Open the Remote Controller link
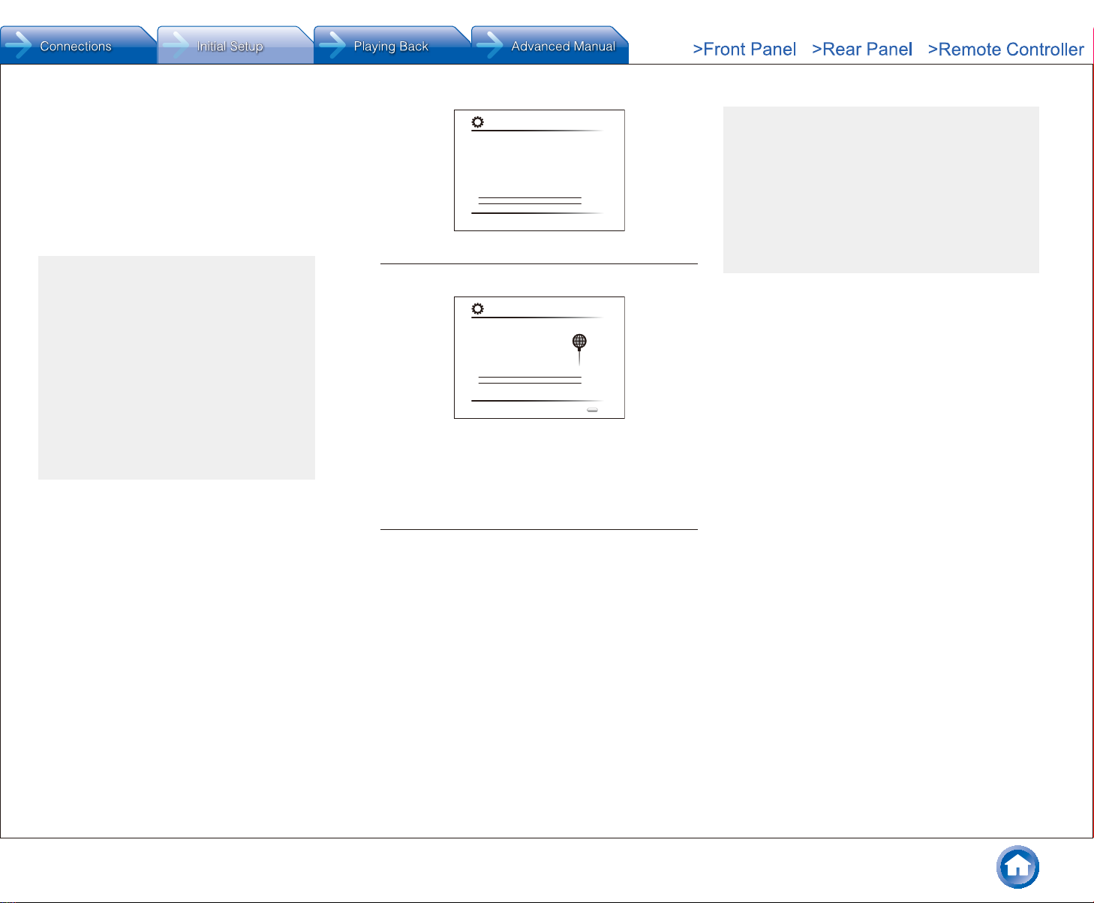This screenshot has height=903, width=1094. point(1006,50)
